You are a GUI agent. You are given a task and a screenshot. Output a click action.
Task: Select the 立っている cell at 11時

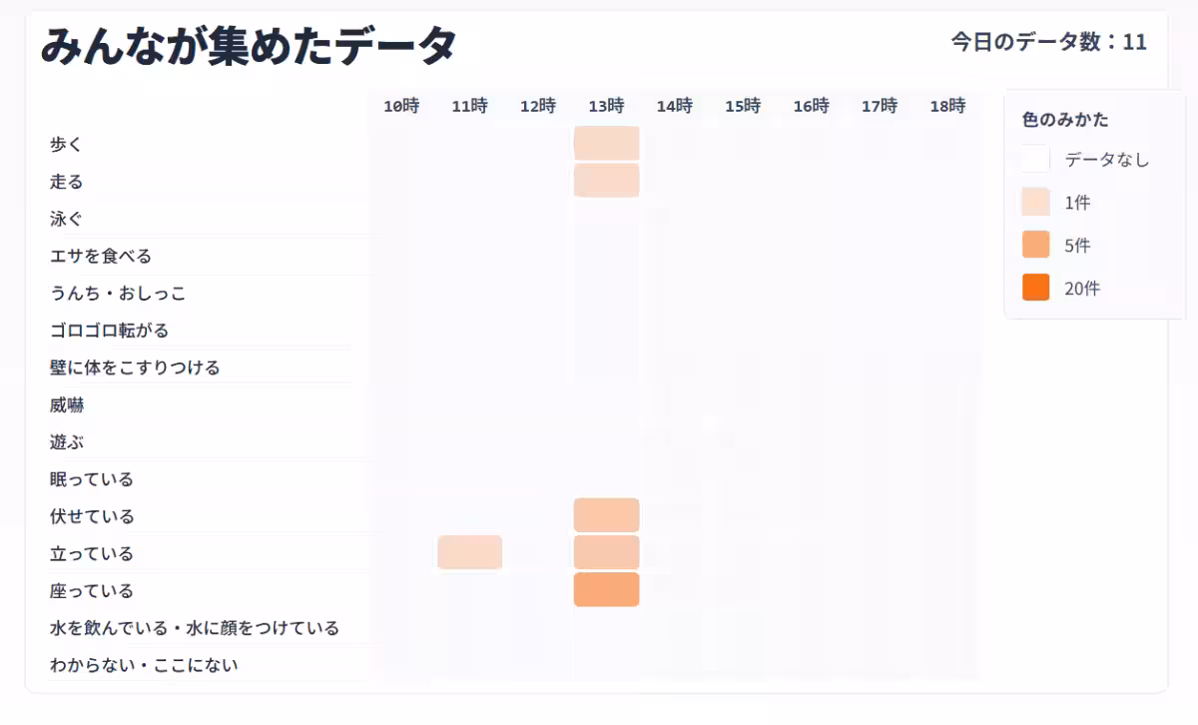coord(469,551)
